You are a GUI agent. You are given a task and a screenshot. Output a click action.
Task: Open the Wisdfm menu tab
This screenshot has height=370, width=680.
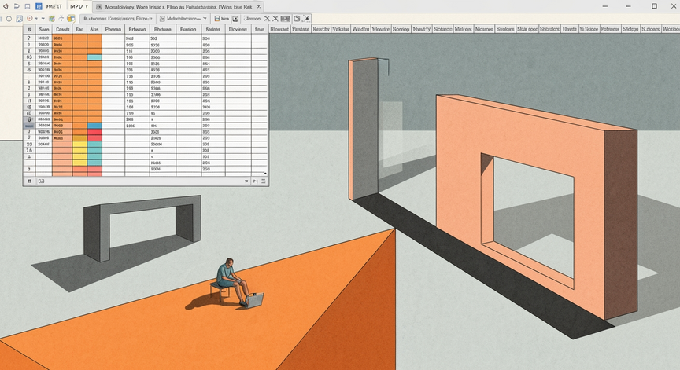pos(360,29)
